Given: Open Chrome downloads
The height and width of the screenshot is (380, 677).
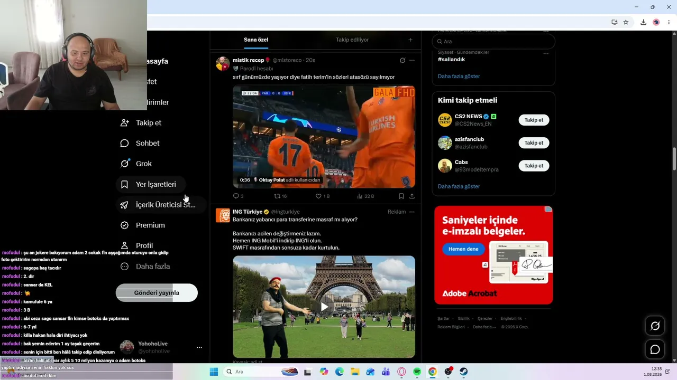Looking at the screenshot, I should tap(643, 22).
